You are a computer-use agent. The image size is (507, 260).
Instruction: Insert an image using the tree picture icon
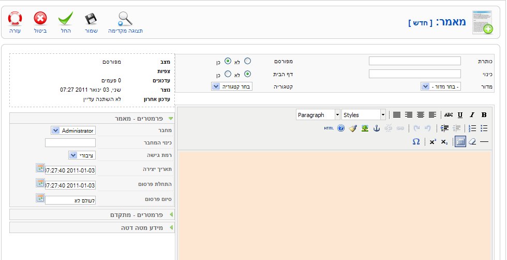pyautogui.click(x=365, y=128)
